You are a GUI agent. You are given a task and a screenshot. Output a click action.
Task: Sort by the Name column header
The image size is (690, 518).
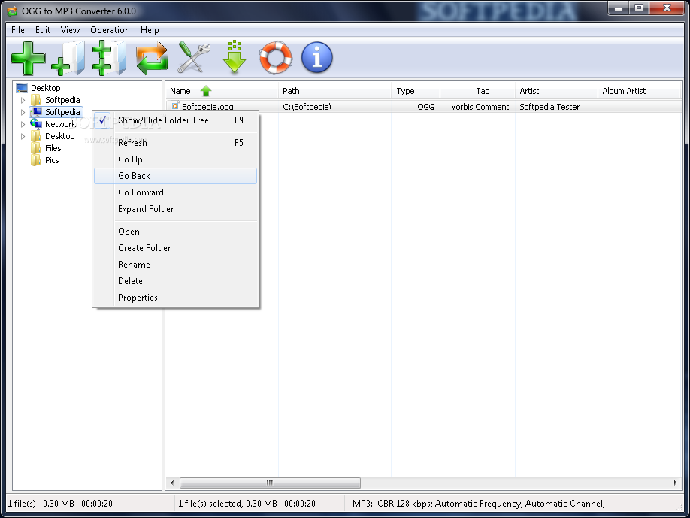pyautogui.click(x=222, y=91)
